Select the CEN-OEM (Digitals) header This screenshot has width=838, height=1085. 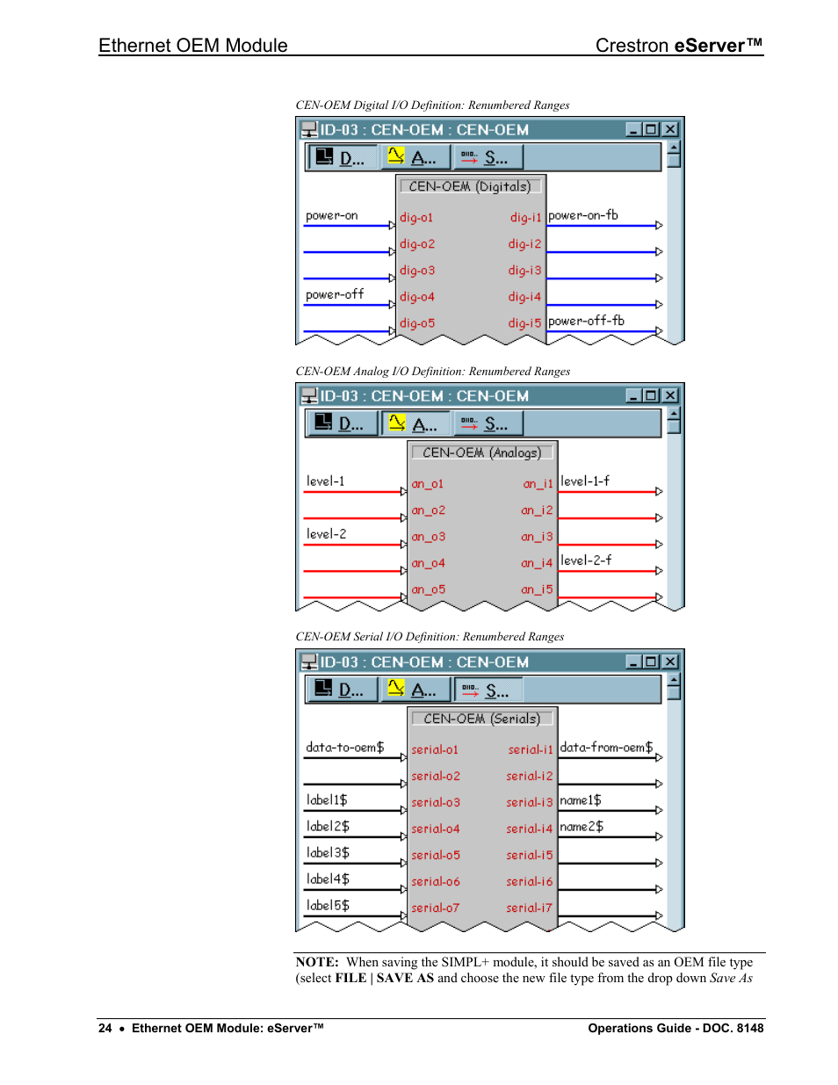(471, 186)
